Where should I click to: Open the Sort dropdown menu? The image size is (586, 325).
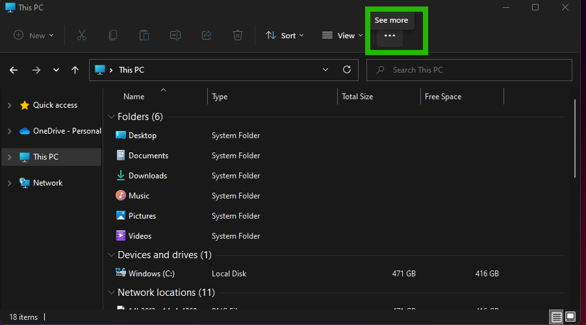point(285,36)
